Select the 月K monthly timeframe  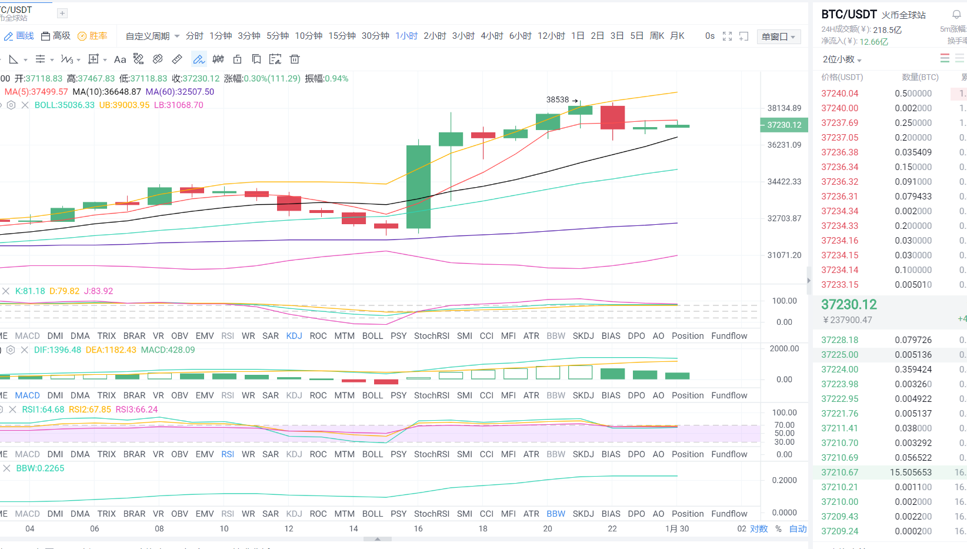coord(678,36)
